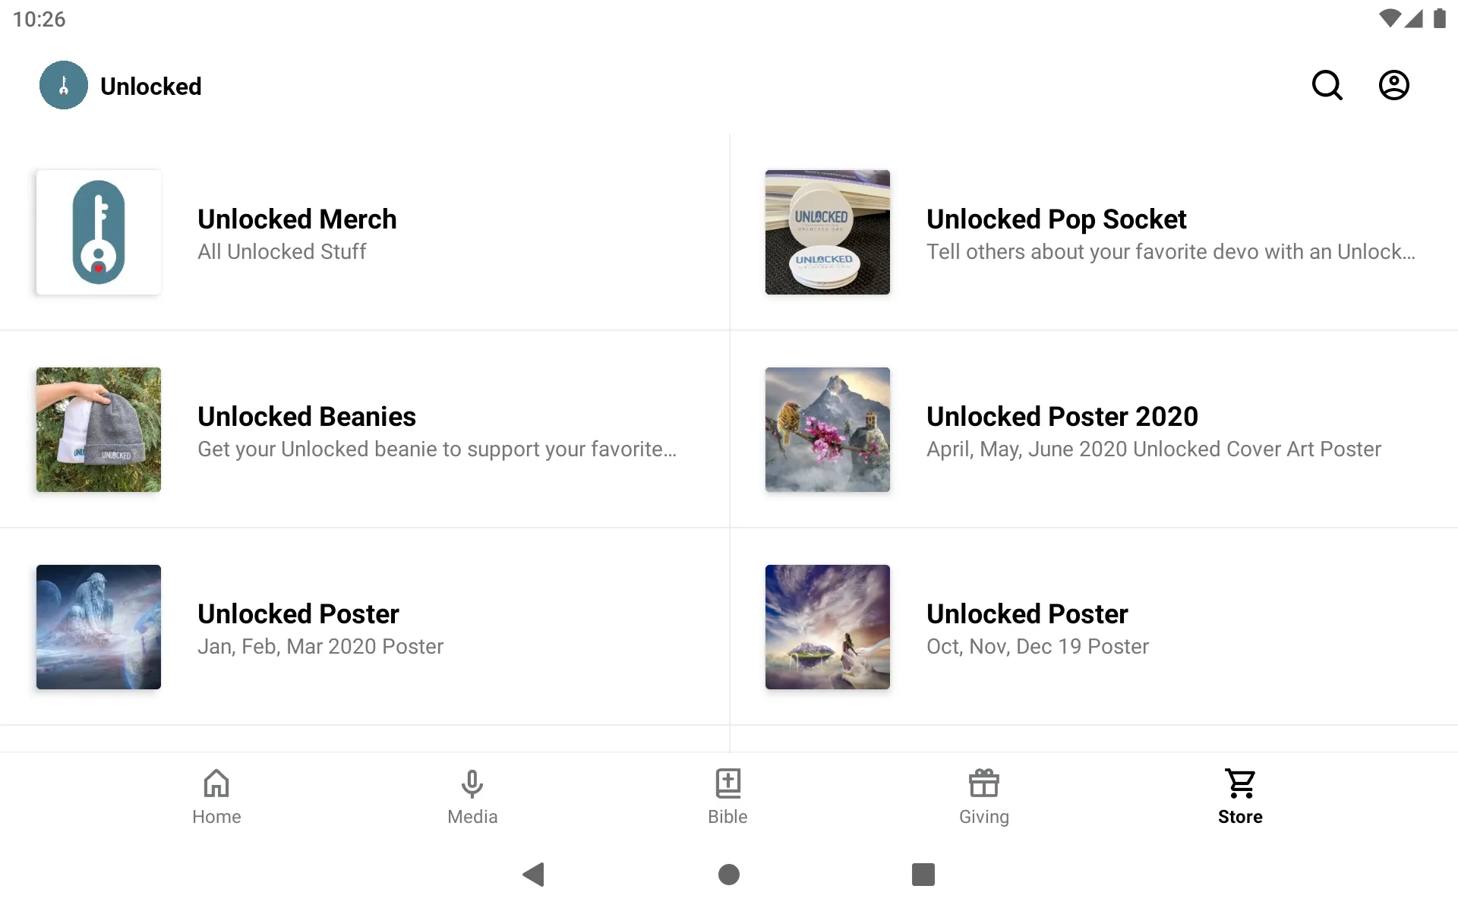
Task: Expand the Unlocked Beanies description text
Action: coord(437,449)
